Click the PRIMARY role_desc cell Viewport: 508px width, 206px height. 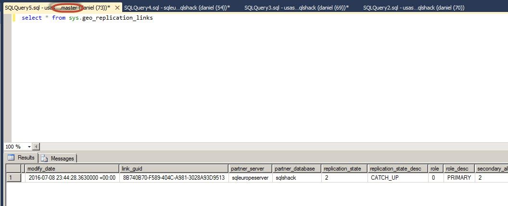click(459, 178)
